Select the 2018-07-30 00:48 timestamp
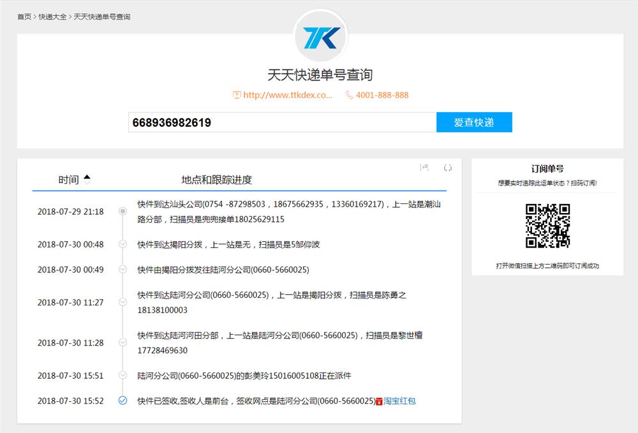This screenshot has width=638, height=433. 70,244
